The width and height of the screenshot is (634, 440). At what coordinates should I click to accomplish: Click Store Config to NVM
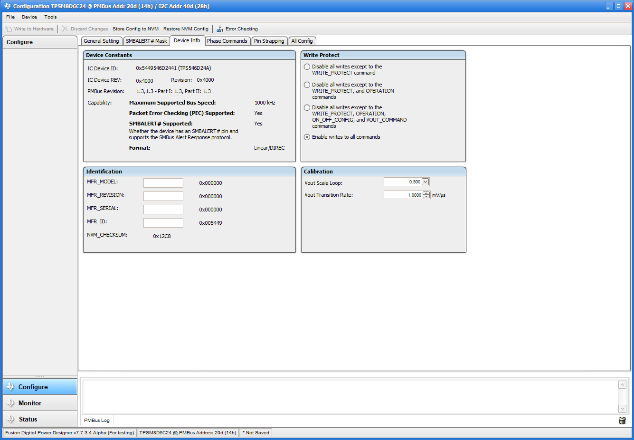tap(135, 29)
